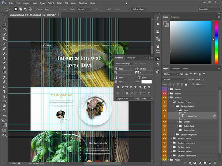This screenshot has width=222, height=166.
Task: Select the Rectangular Marquee tool in toolbox
Action: pyautogui.click(x=4, y=25)
